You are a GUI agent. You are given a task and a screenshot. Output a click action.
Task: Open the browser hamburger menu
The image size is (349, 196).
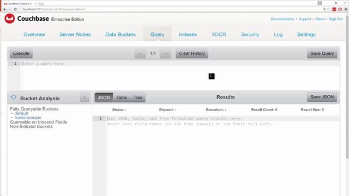point(346,9)
